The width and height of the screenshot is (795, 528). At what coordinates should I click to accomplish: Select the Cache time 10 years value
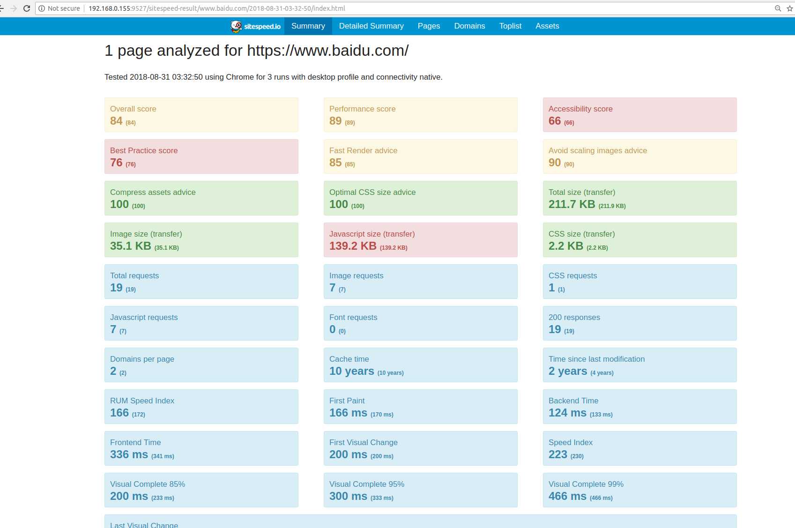tap(352, 371)
